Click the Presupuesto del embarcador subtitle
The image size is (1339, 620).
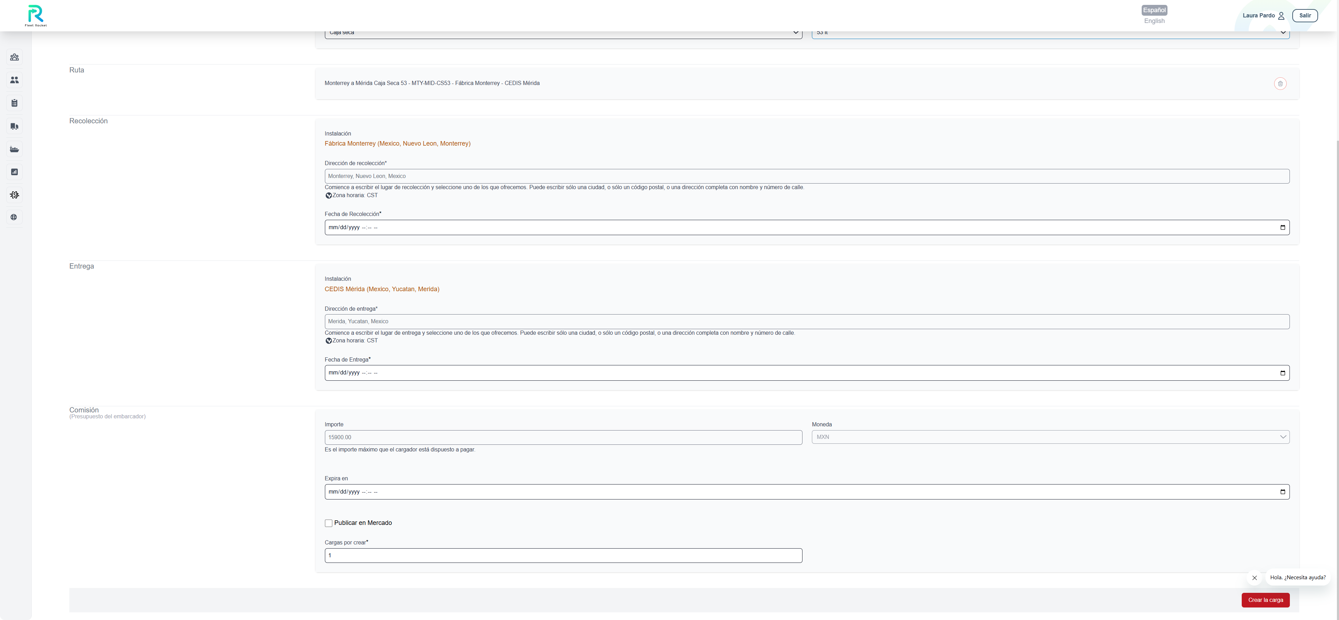pyautogui.click(x=107, y=417)
